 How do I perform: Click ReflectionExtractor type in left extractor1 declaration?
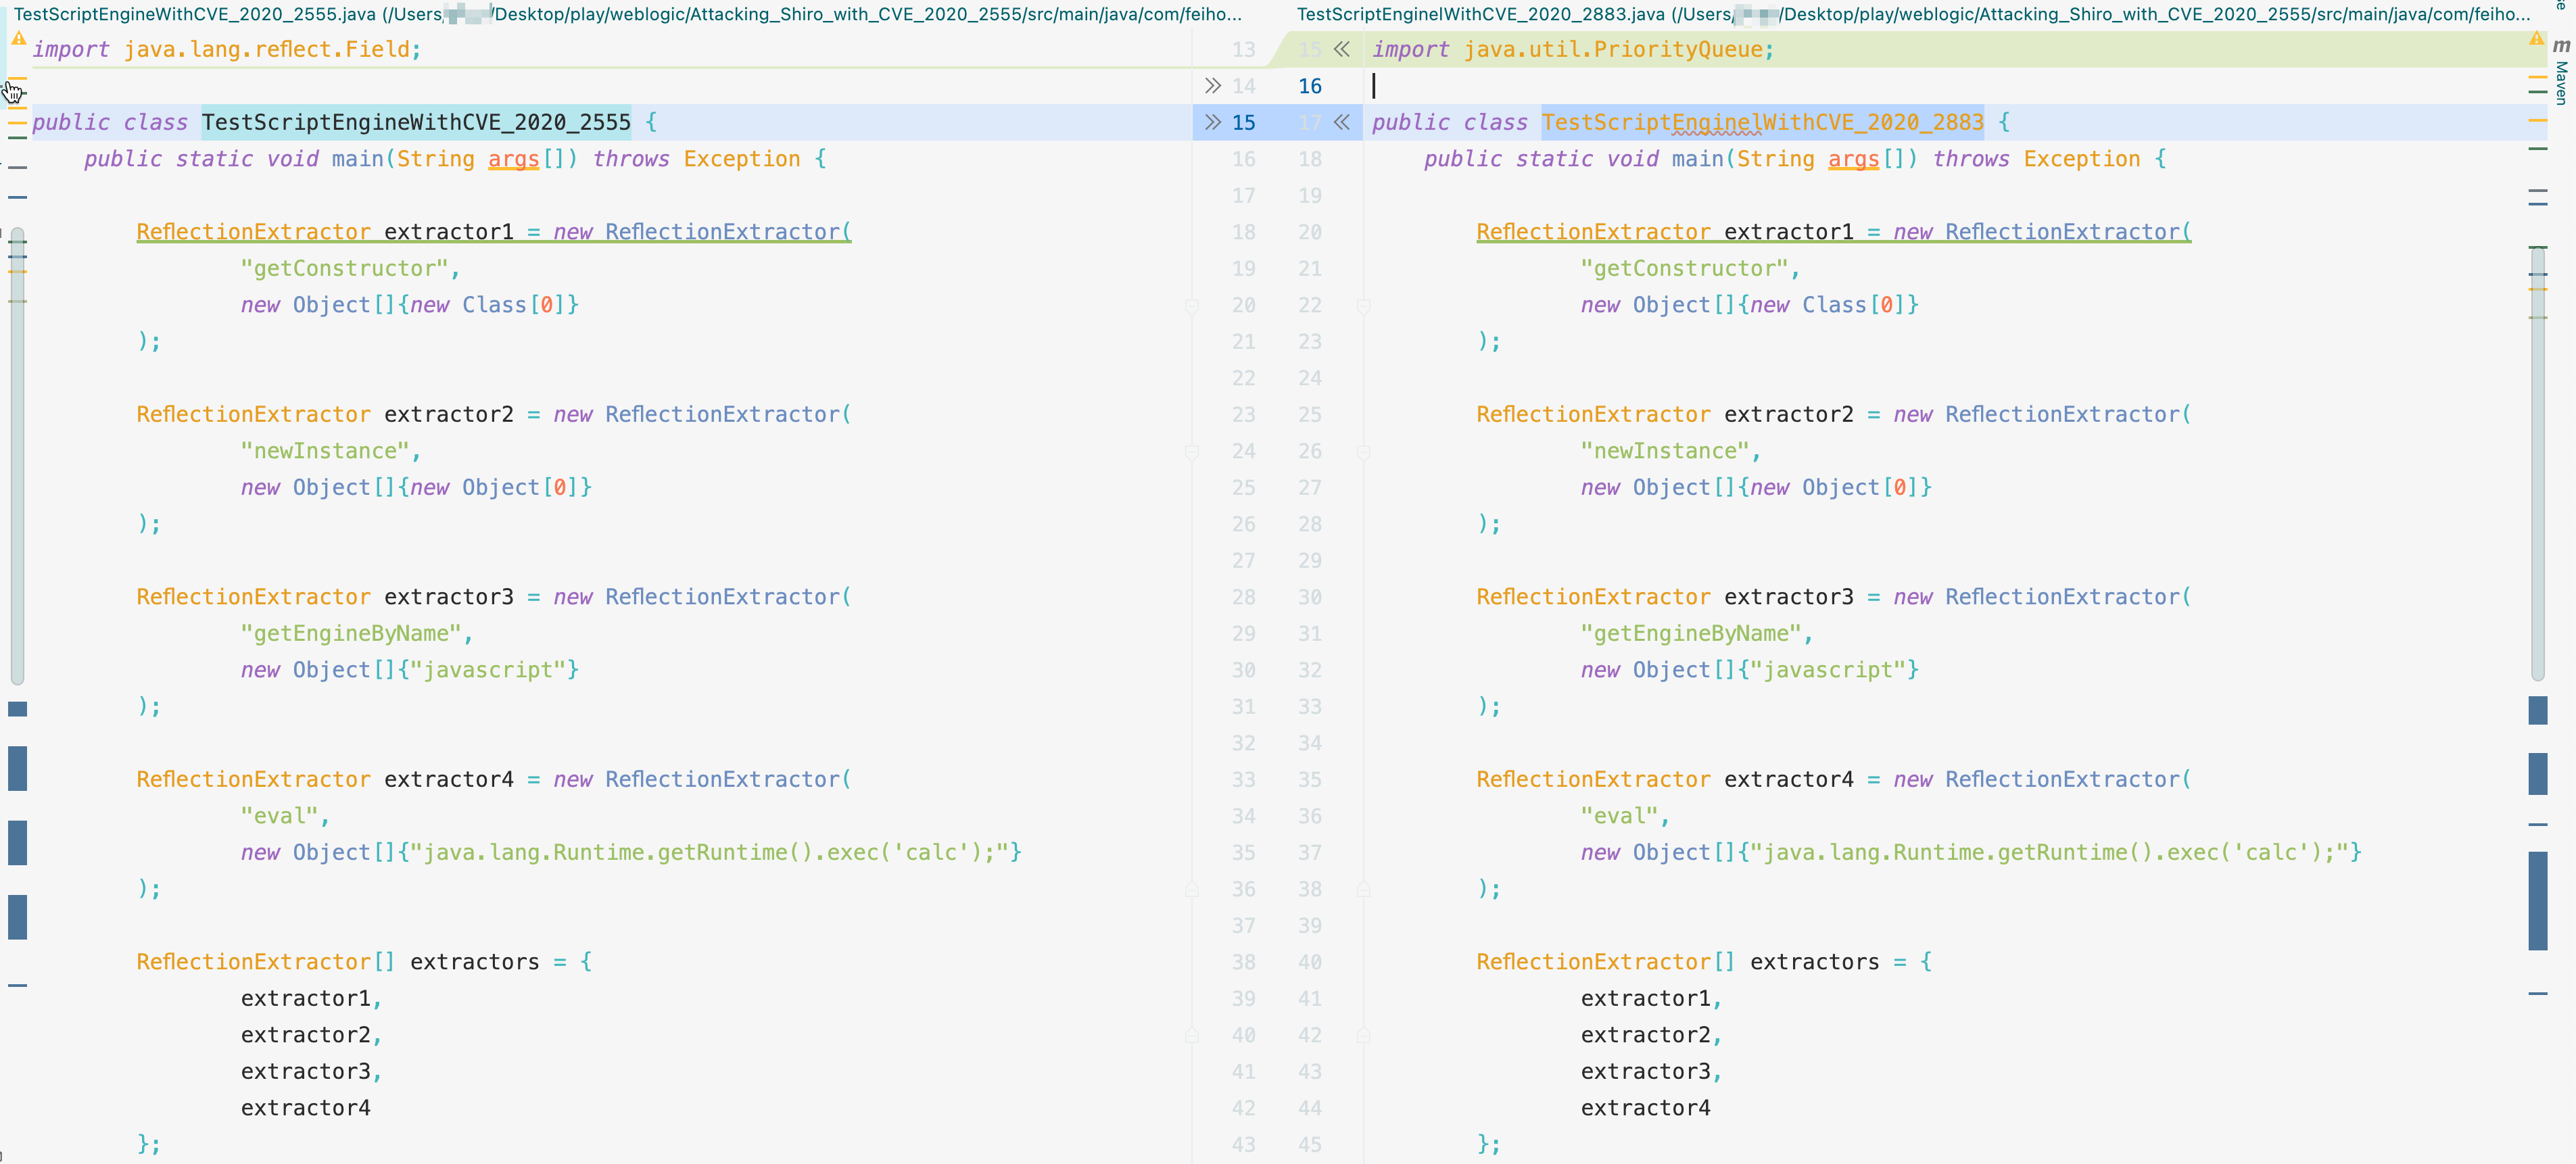(253, 232)
